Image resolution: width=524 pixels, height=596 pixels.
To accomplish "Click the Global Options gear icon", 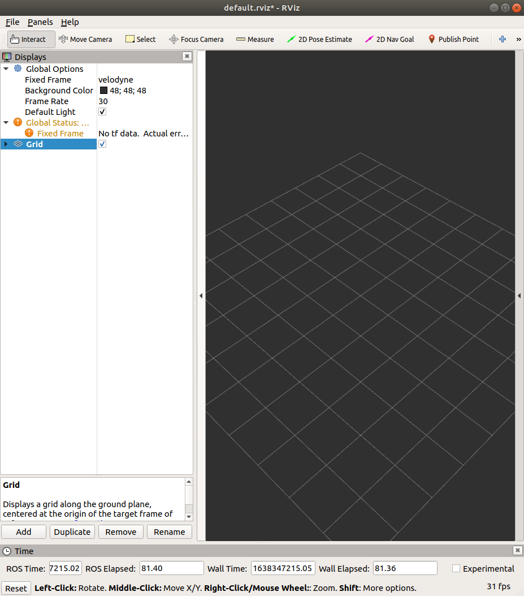I will 18,68.
